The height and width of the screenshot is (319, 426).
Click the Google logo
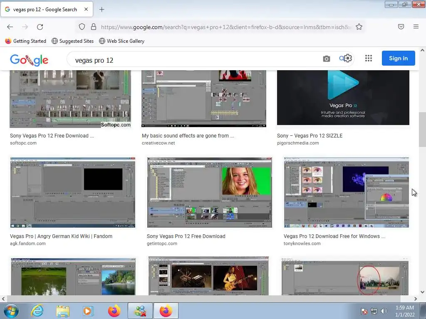click(29, 60)
